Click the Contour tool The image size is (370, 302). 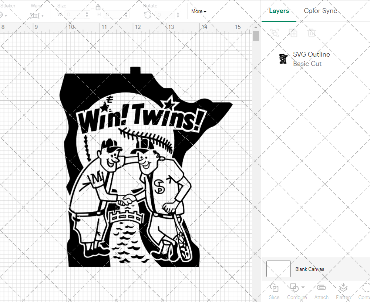point(364,292)
